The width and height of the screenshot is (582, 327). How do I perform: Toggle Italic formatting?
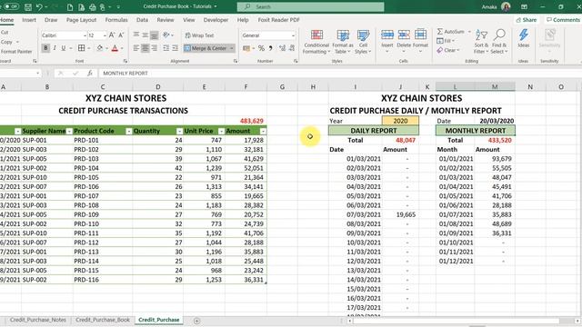[x=55, y=48]
